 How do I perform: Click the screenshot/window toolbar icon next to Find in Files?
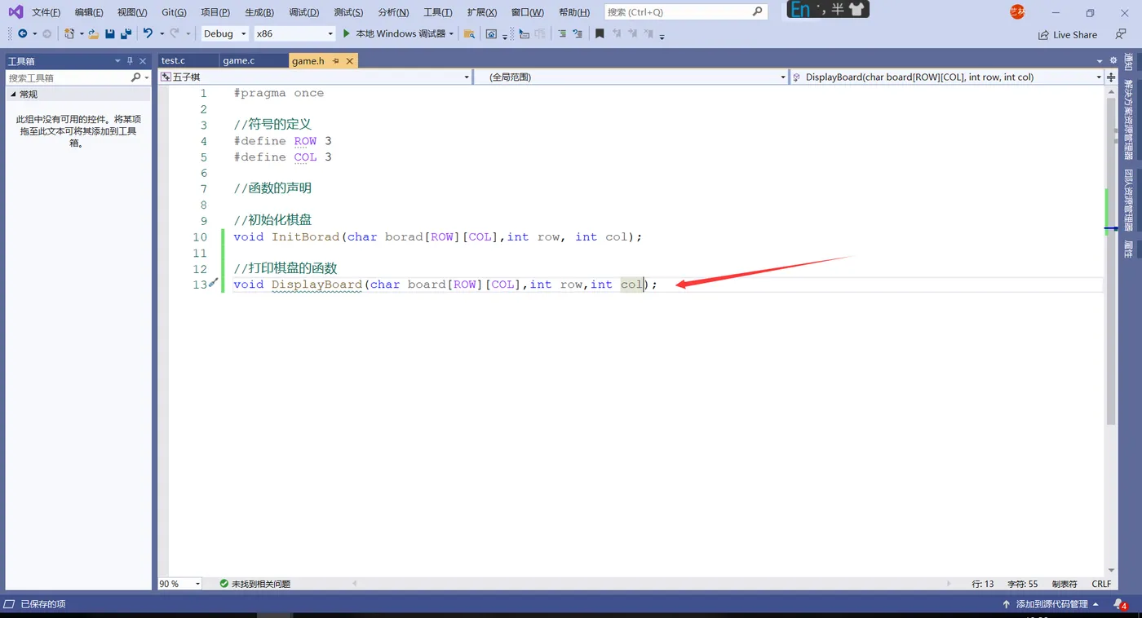[x=491, y=33]
